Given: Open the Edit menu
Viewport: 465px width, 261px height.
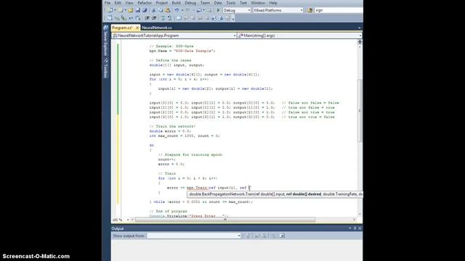Looking at the screenshot, I should (118, 3).
